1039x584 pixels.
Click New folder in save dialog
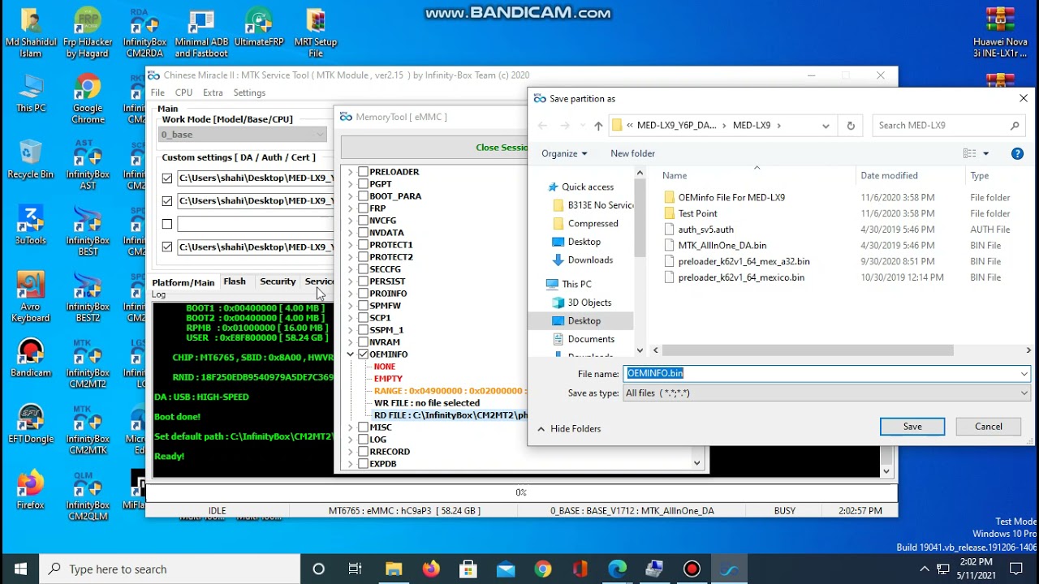[632, 153]
